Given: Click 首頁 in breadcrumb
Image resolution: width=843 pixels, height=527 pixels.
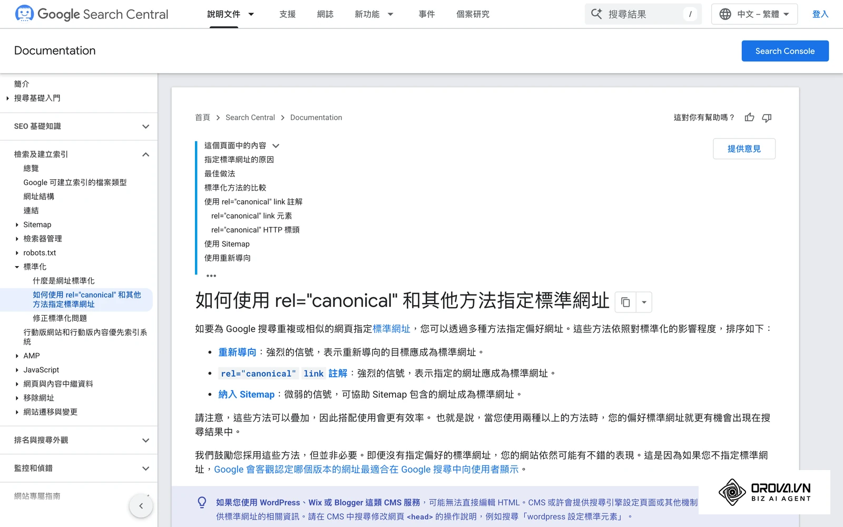Looking at the screenshot, I should (202, 118).
